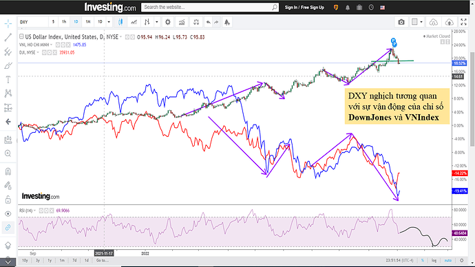Toggle log scale

[434, 260]
